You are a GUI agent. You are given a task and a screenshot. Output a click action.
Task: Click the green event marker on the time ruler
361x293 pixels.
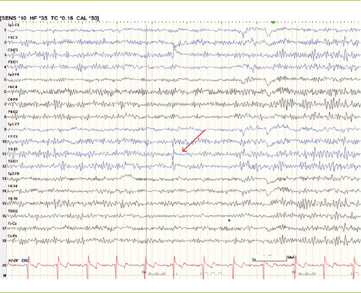tap(273, 22)
